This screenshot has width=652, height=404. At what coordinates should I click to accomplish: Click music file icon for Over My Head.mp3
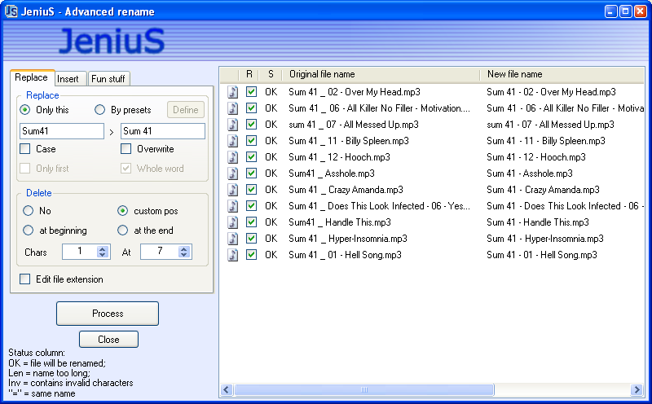pyautogui.click(x=233, y=92)
